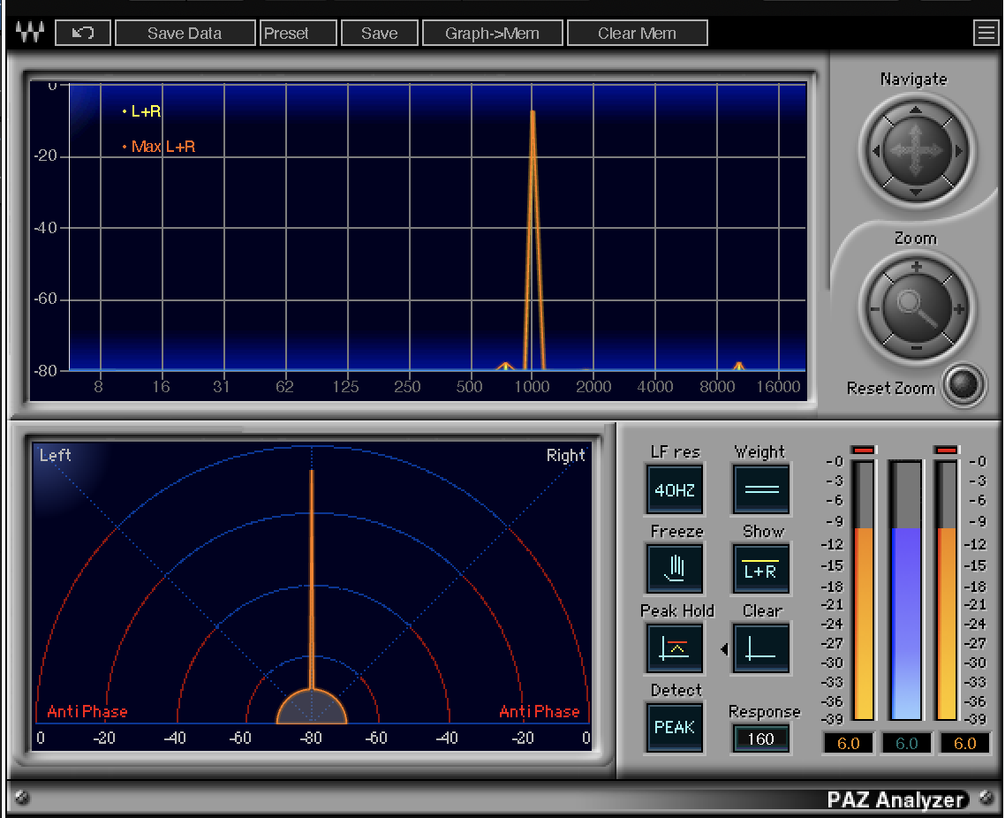Click the center blue level meter
This screenshot has height=818, width=1005.
(906, 590)
